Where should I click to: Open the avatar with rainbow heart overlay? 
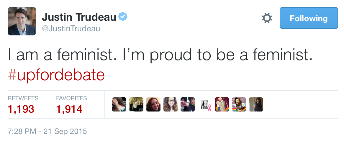[x=222, y=104]
